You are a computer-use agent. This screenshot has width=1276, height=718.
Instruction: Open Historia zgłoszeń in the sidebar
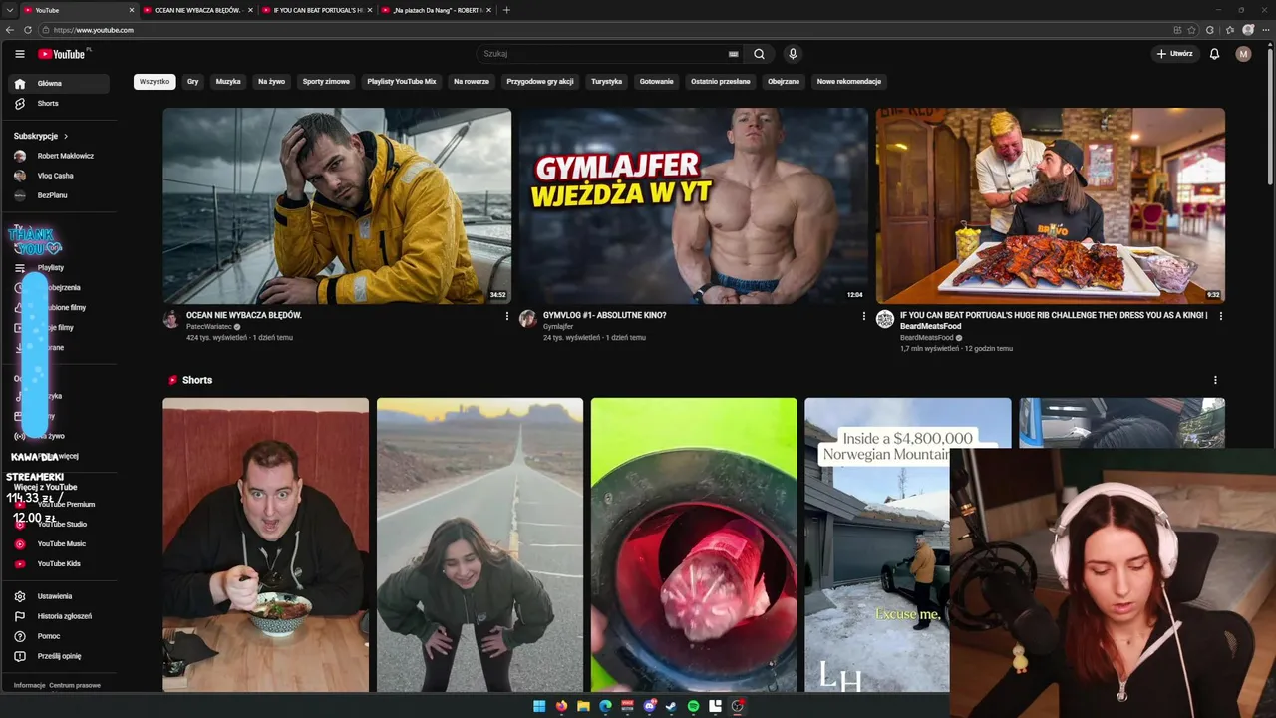[x=59, y=616]
